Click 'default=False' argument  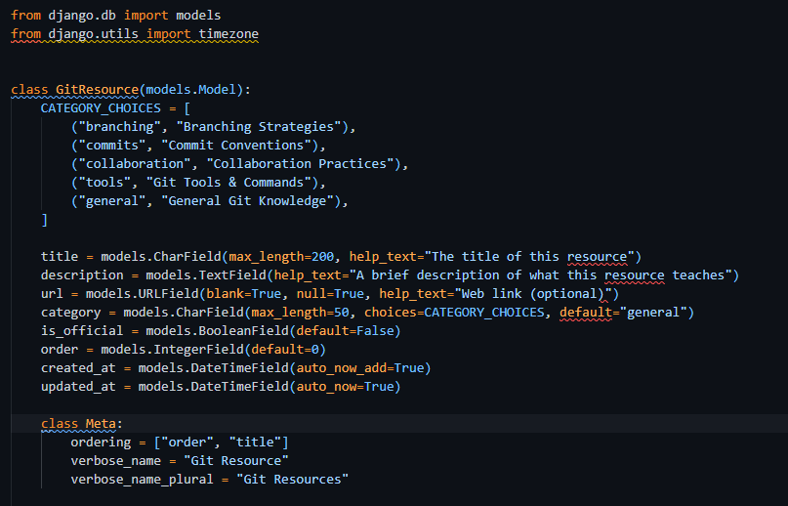(345, 331)
